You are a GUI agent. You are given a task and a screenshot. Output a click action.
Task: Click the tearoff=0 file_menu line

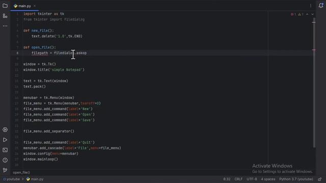(x=62, y=103)
